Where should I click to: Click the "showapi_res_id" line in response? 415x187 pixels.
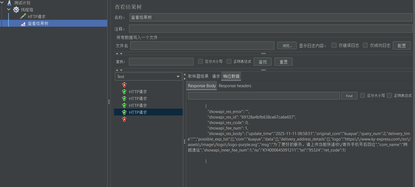(252, 117)
